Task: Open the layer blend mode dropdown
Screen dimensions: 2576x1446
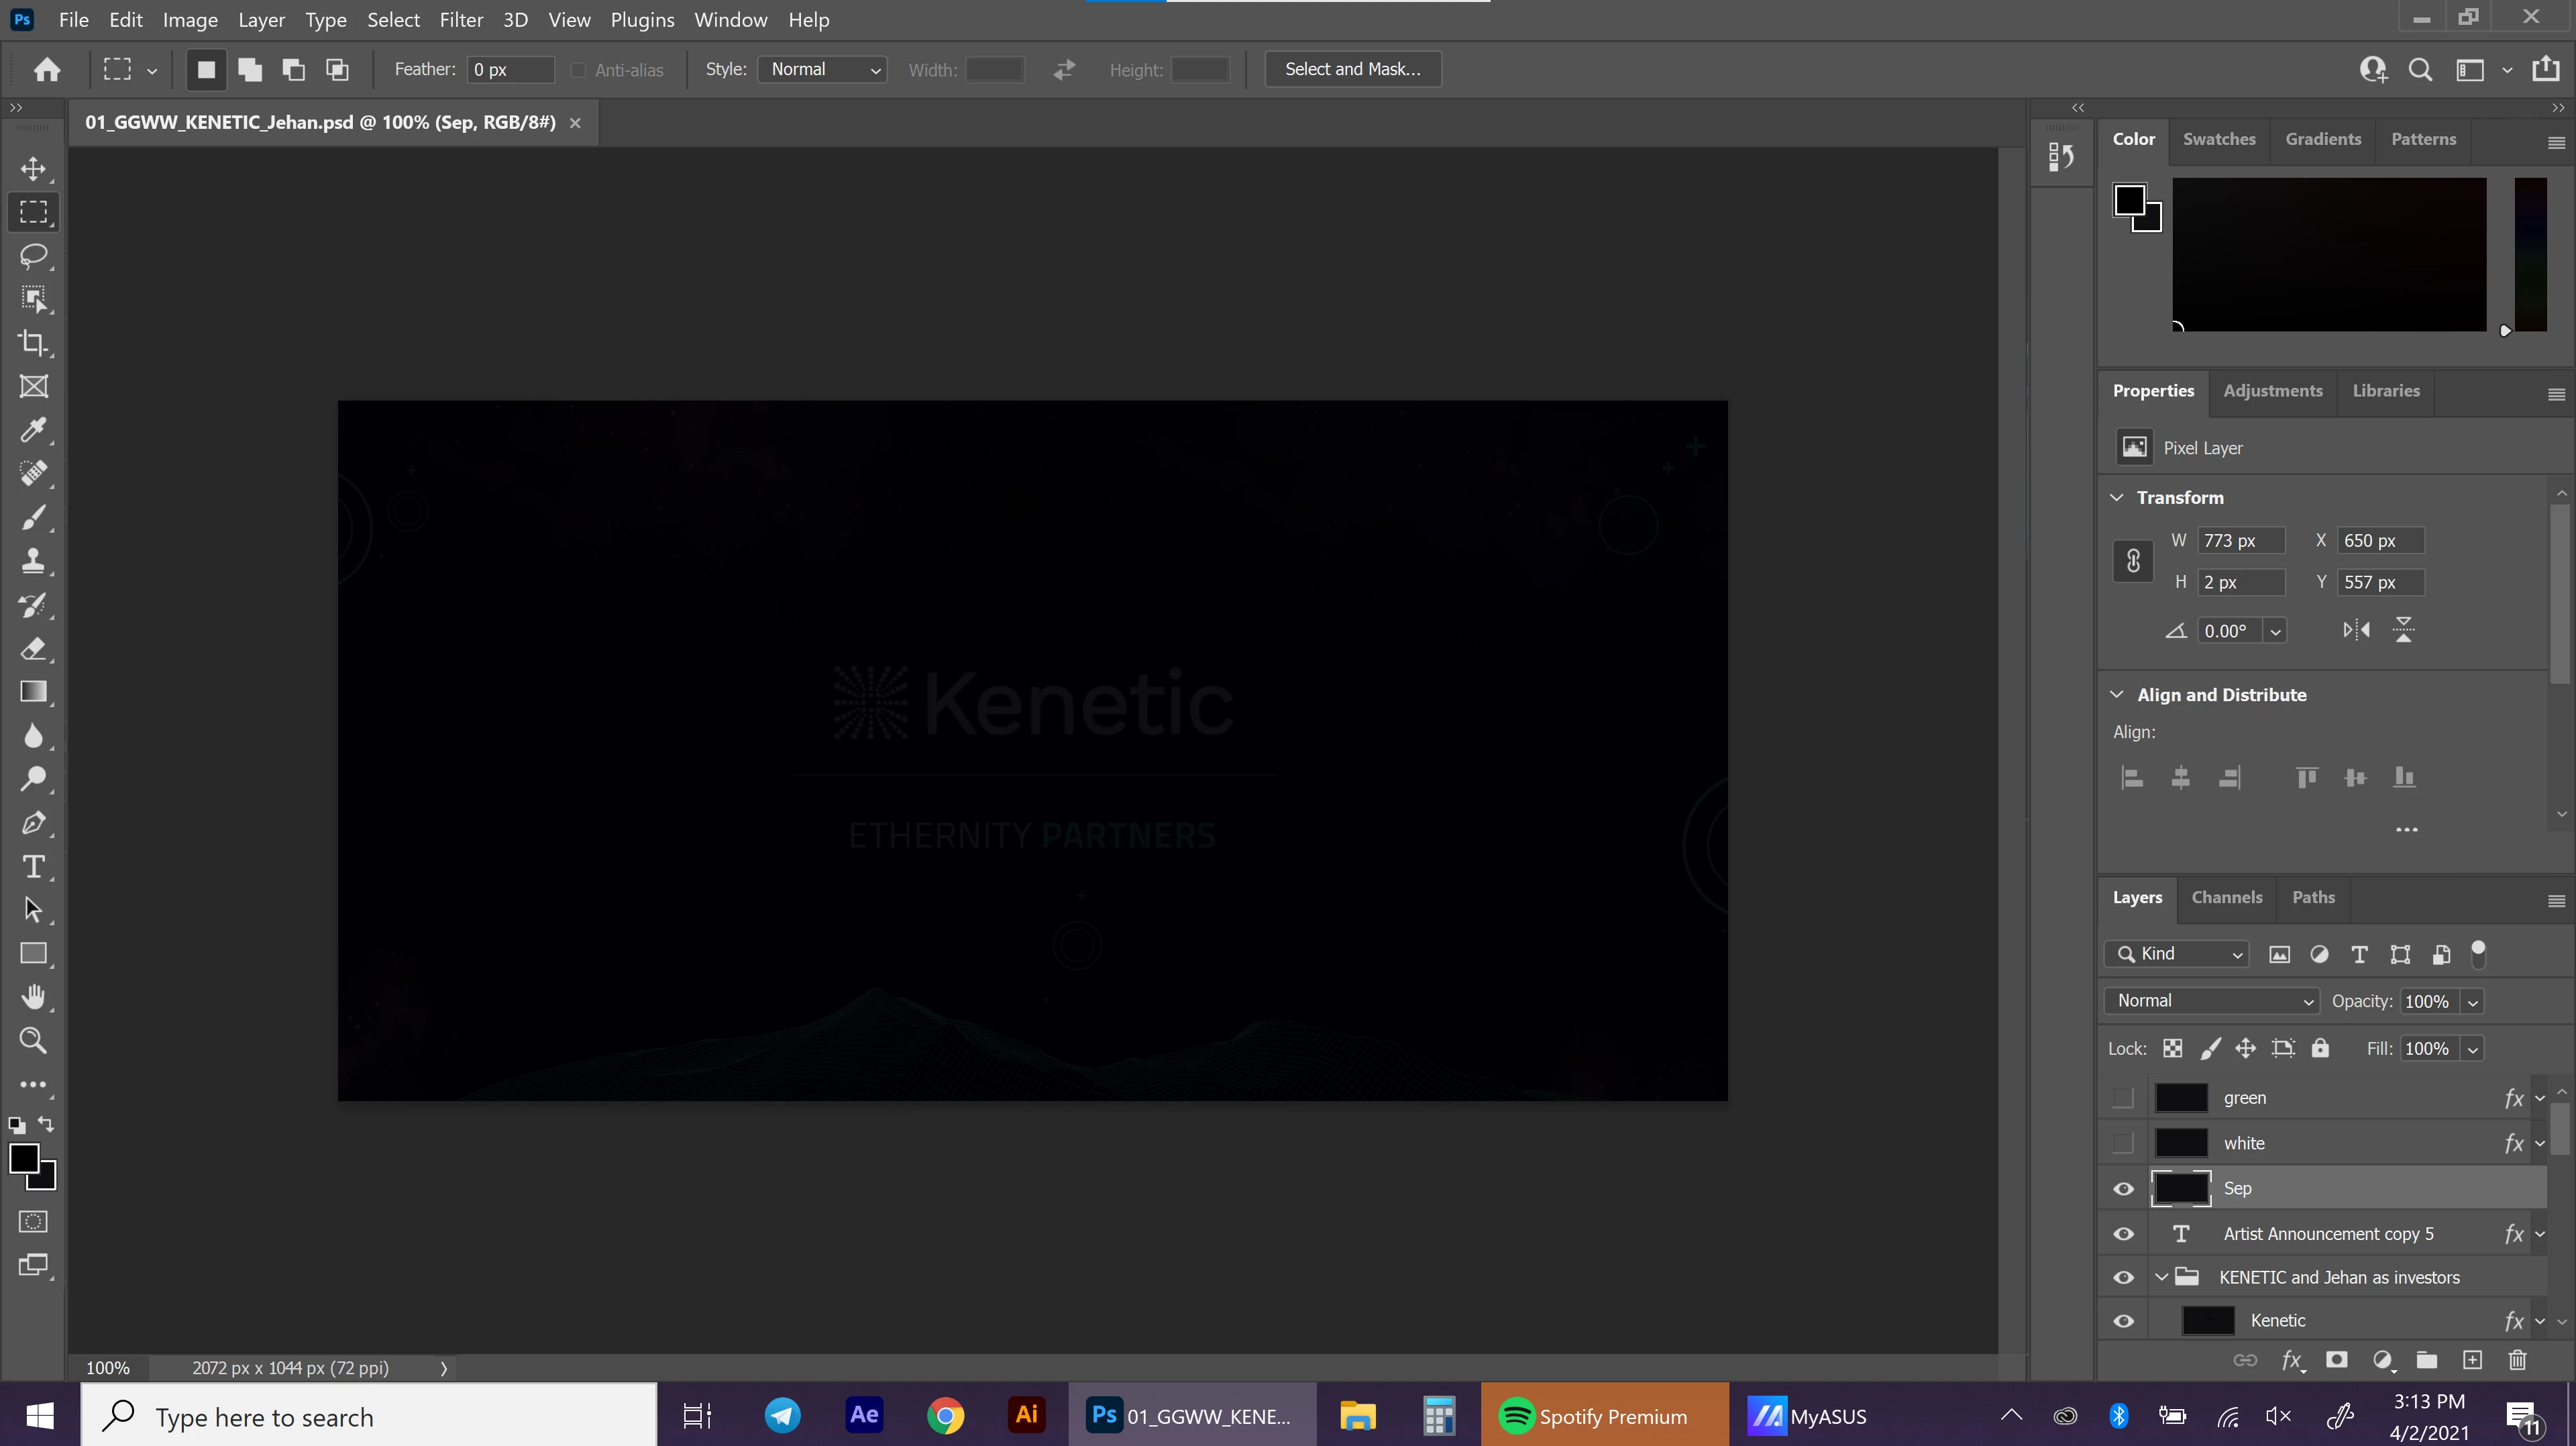Action: pos(2211,1001)
